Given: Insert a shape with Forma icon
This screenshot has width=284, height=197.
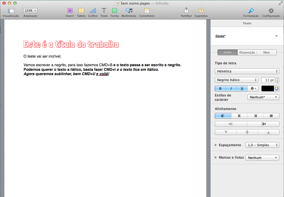Looking at the screenshot, I should [115, 11].
